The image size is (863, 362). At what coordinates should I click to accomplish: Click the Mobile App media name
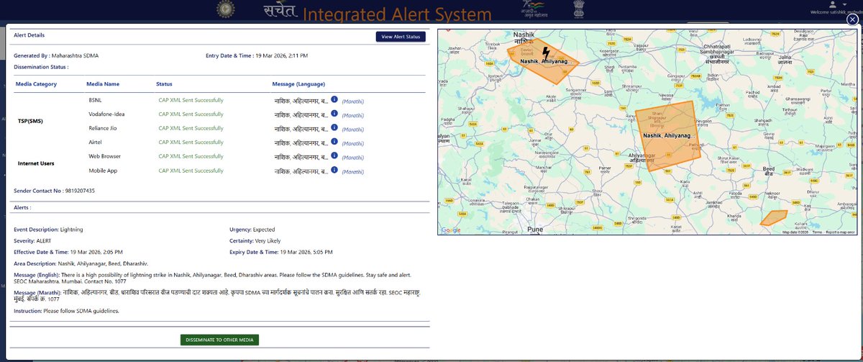click(x=102, y=171)
